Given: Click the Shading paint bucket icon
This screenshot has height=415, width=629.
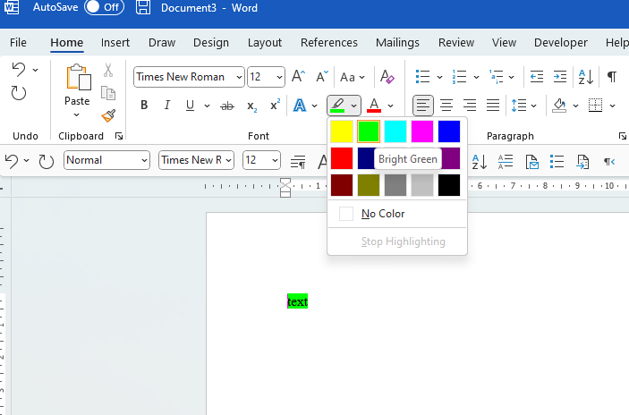Looking at the screenshot, I should [x=559, y=106].
